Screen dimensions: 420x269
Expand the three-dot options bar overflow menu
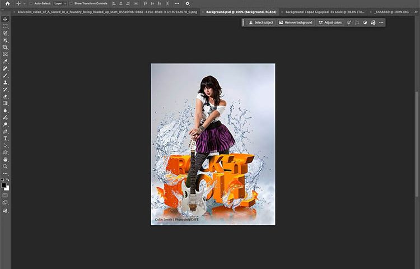pos(177,3)
